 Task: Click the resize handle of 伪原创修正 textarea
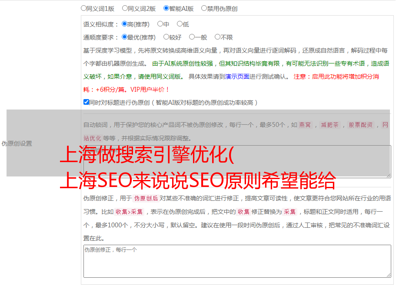pos(389,276)
